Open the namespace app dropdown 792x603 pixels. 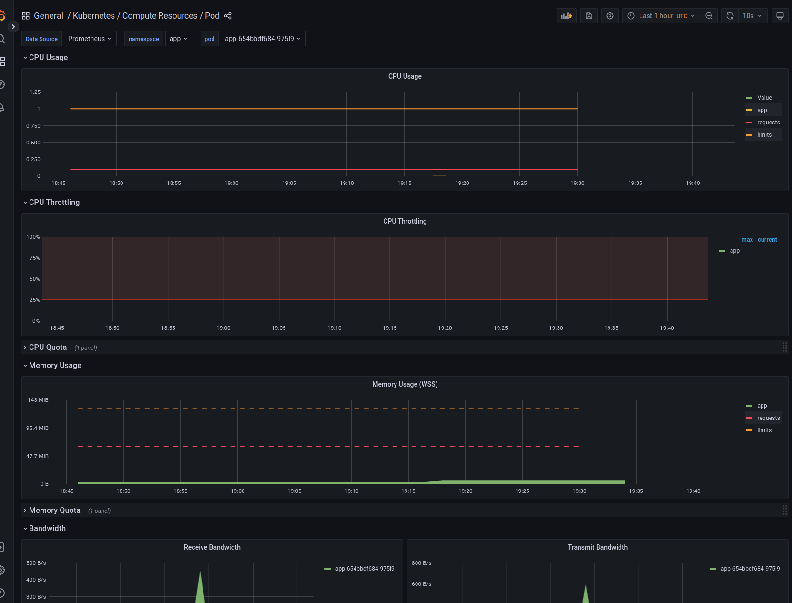pos(179,39)
